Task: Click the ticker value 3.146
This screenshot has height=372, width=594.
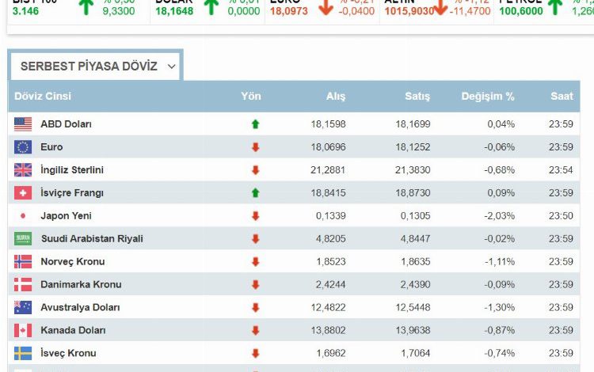Action: 25,11
